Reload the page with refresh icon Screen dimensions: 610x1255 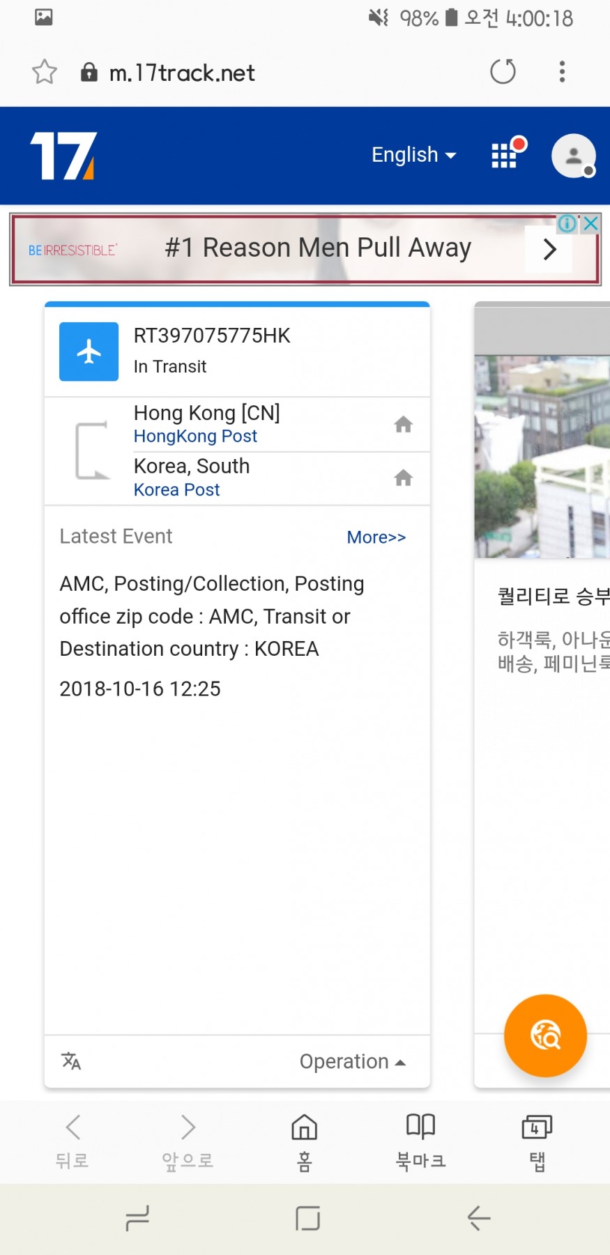[503, 71]
